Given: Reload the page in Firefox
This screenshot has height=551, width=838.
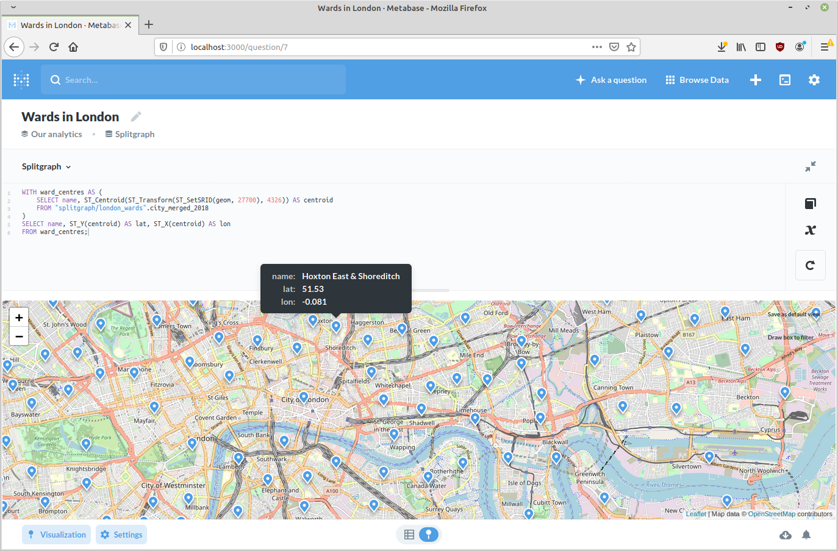Looking at the screenshot, I should 54,47.
